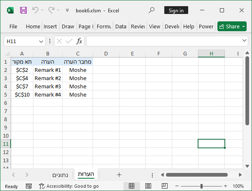Click the zoom in plus icon
The width and height of the screenshot is (252, 191).
point(225,186)
